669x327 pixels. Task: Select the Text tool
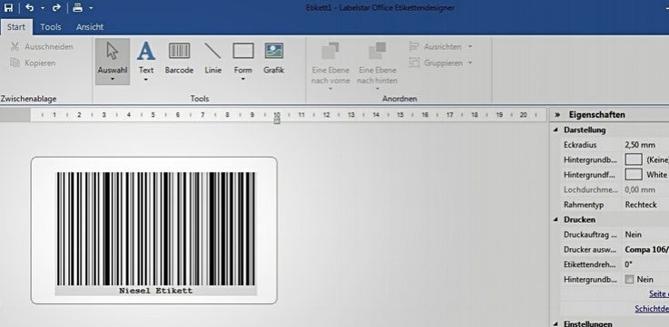coord(146,57)
